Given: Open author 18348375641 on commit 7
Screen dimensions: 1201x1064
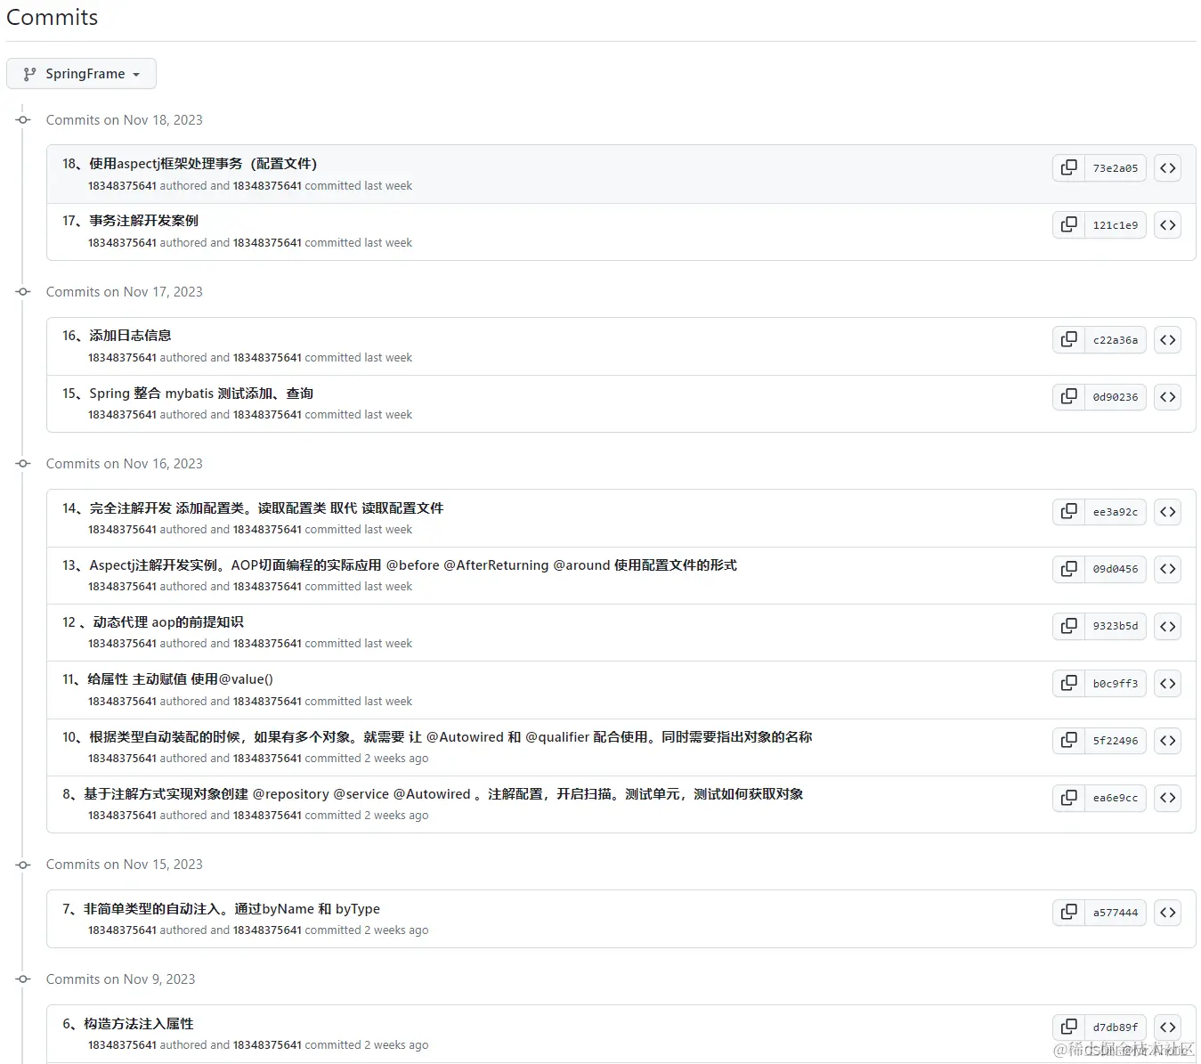Looking at the screenshot, I should tap(122, 930).
